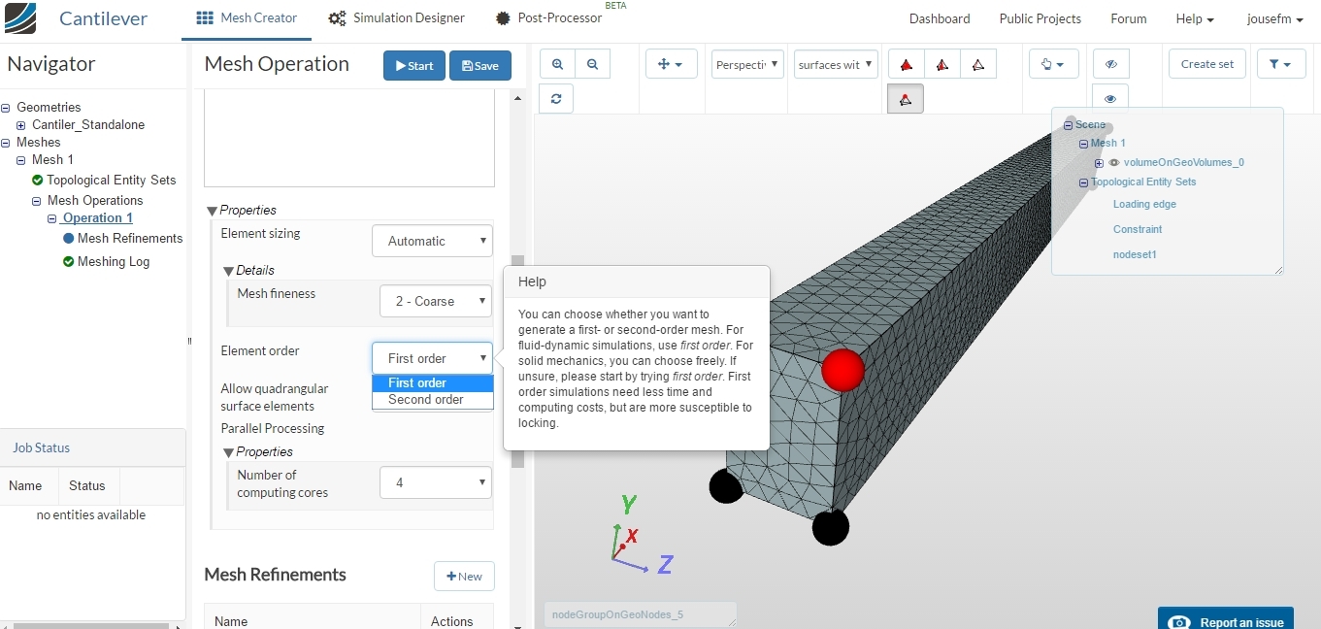This screenshot has height=629, width=1321.
Task: Open the 'surfaces wit' render mode dropdown
Action: click(836, 65)
